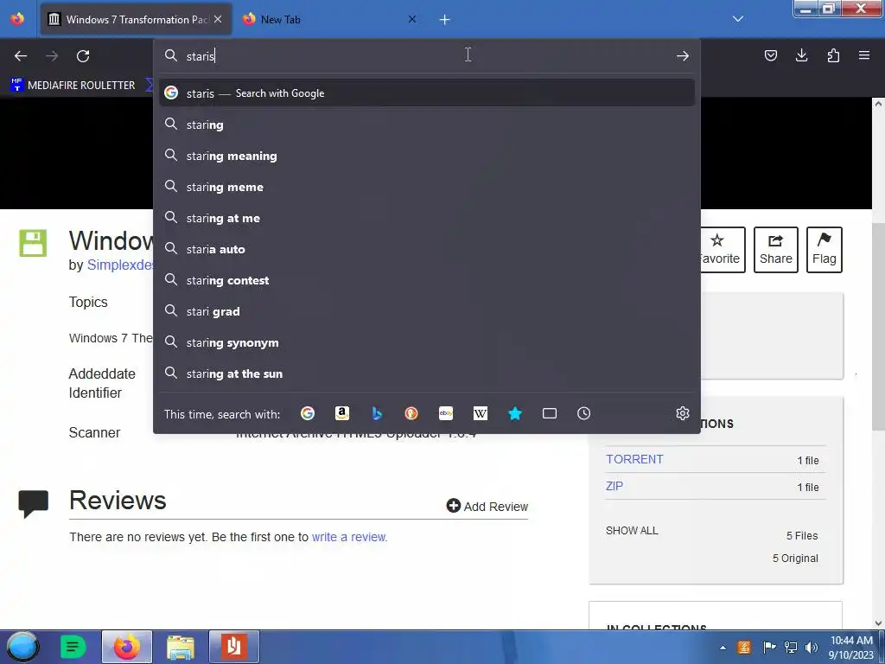
Task: Open the Extensions puzzle icon
Action: (833, 55)
